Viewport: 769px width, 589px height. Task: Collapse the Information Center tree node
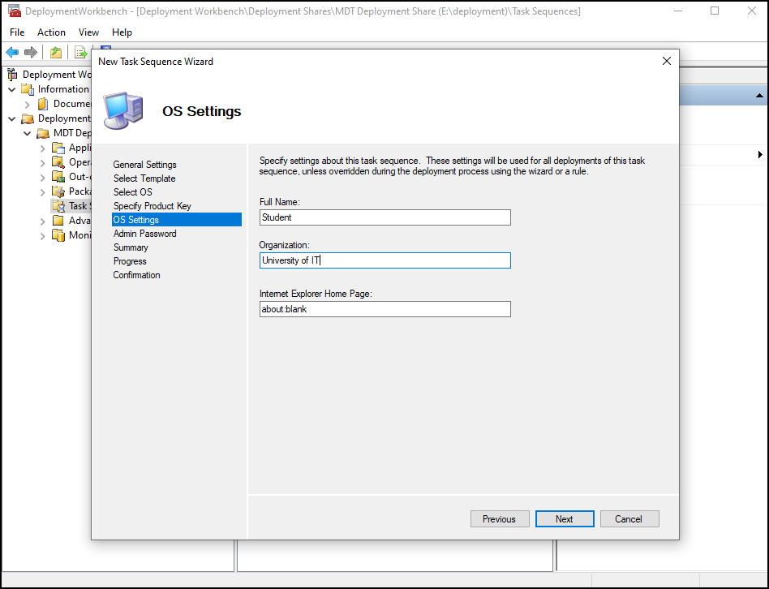pos(12,89)
